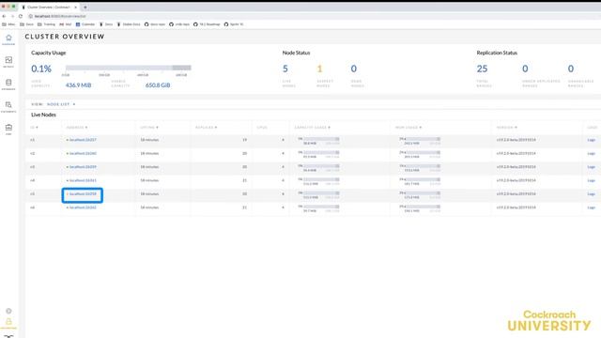
Task: Open Logs link for node n3
Action: click(592, 167)
